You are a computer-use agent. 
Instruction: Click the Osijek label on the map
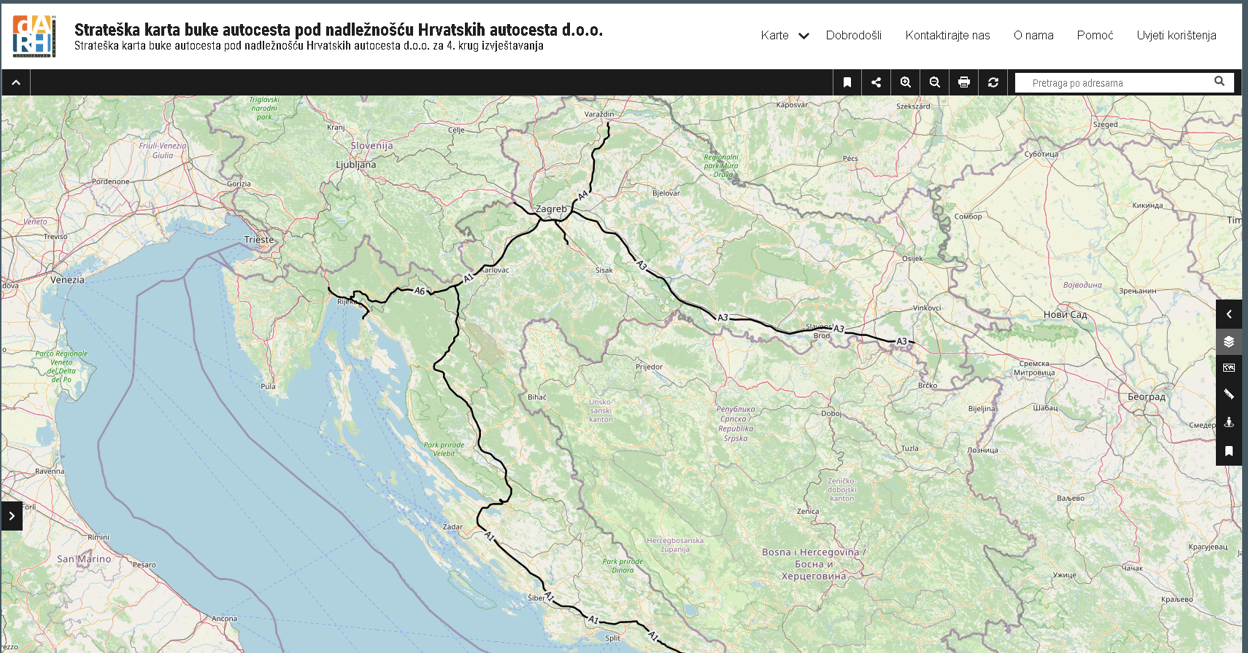click(x=912, y=259)
